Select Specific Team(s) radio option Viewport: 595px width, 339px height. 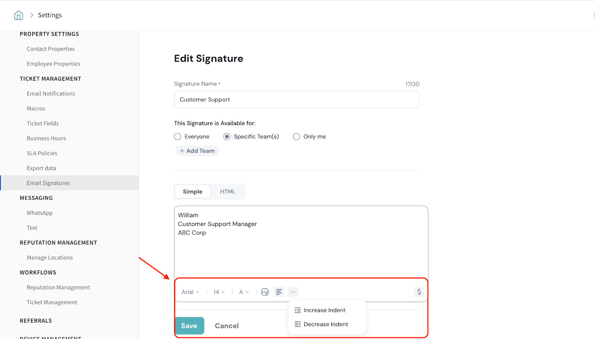pos(227,137)
